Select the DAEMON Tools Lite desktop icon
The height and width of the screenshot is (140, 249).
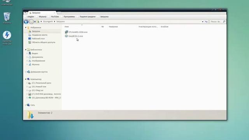pos(7,38)
